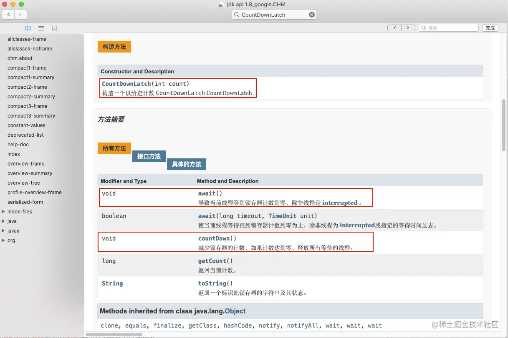Open the toString() method link

212,283
